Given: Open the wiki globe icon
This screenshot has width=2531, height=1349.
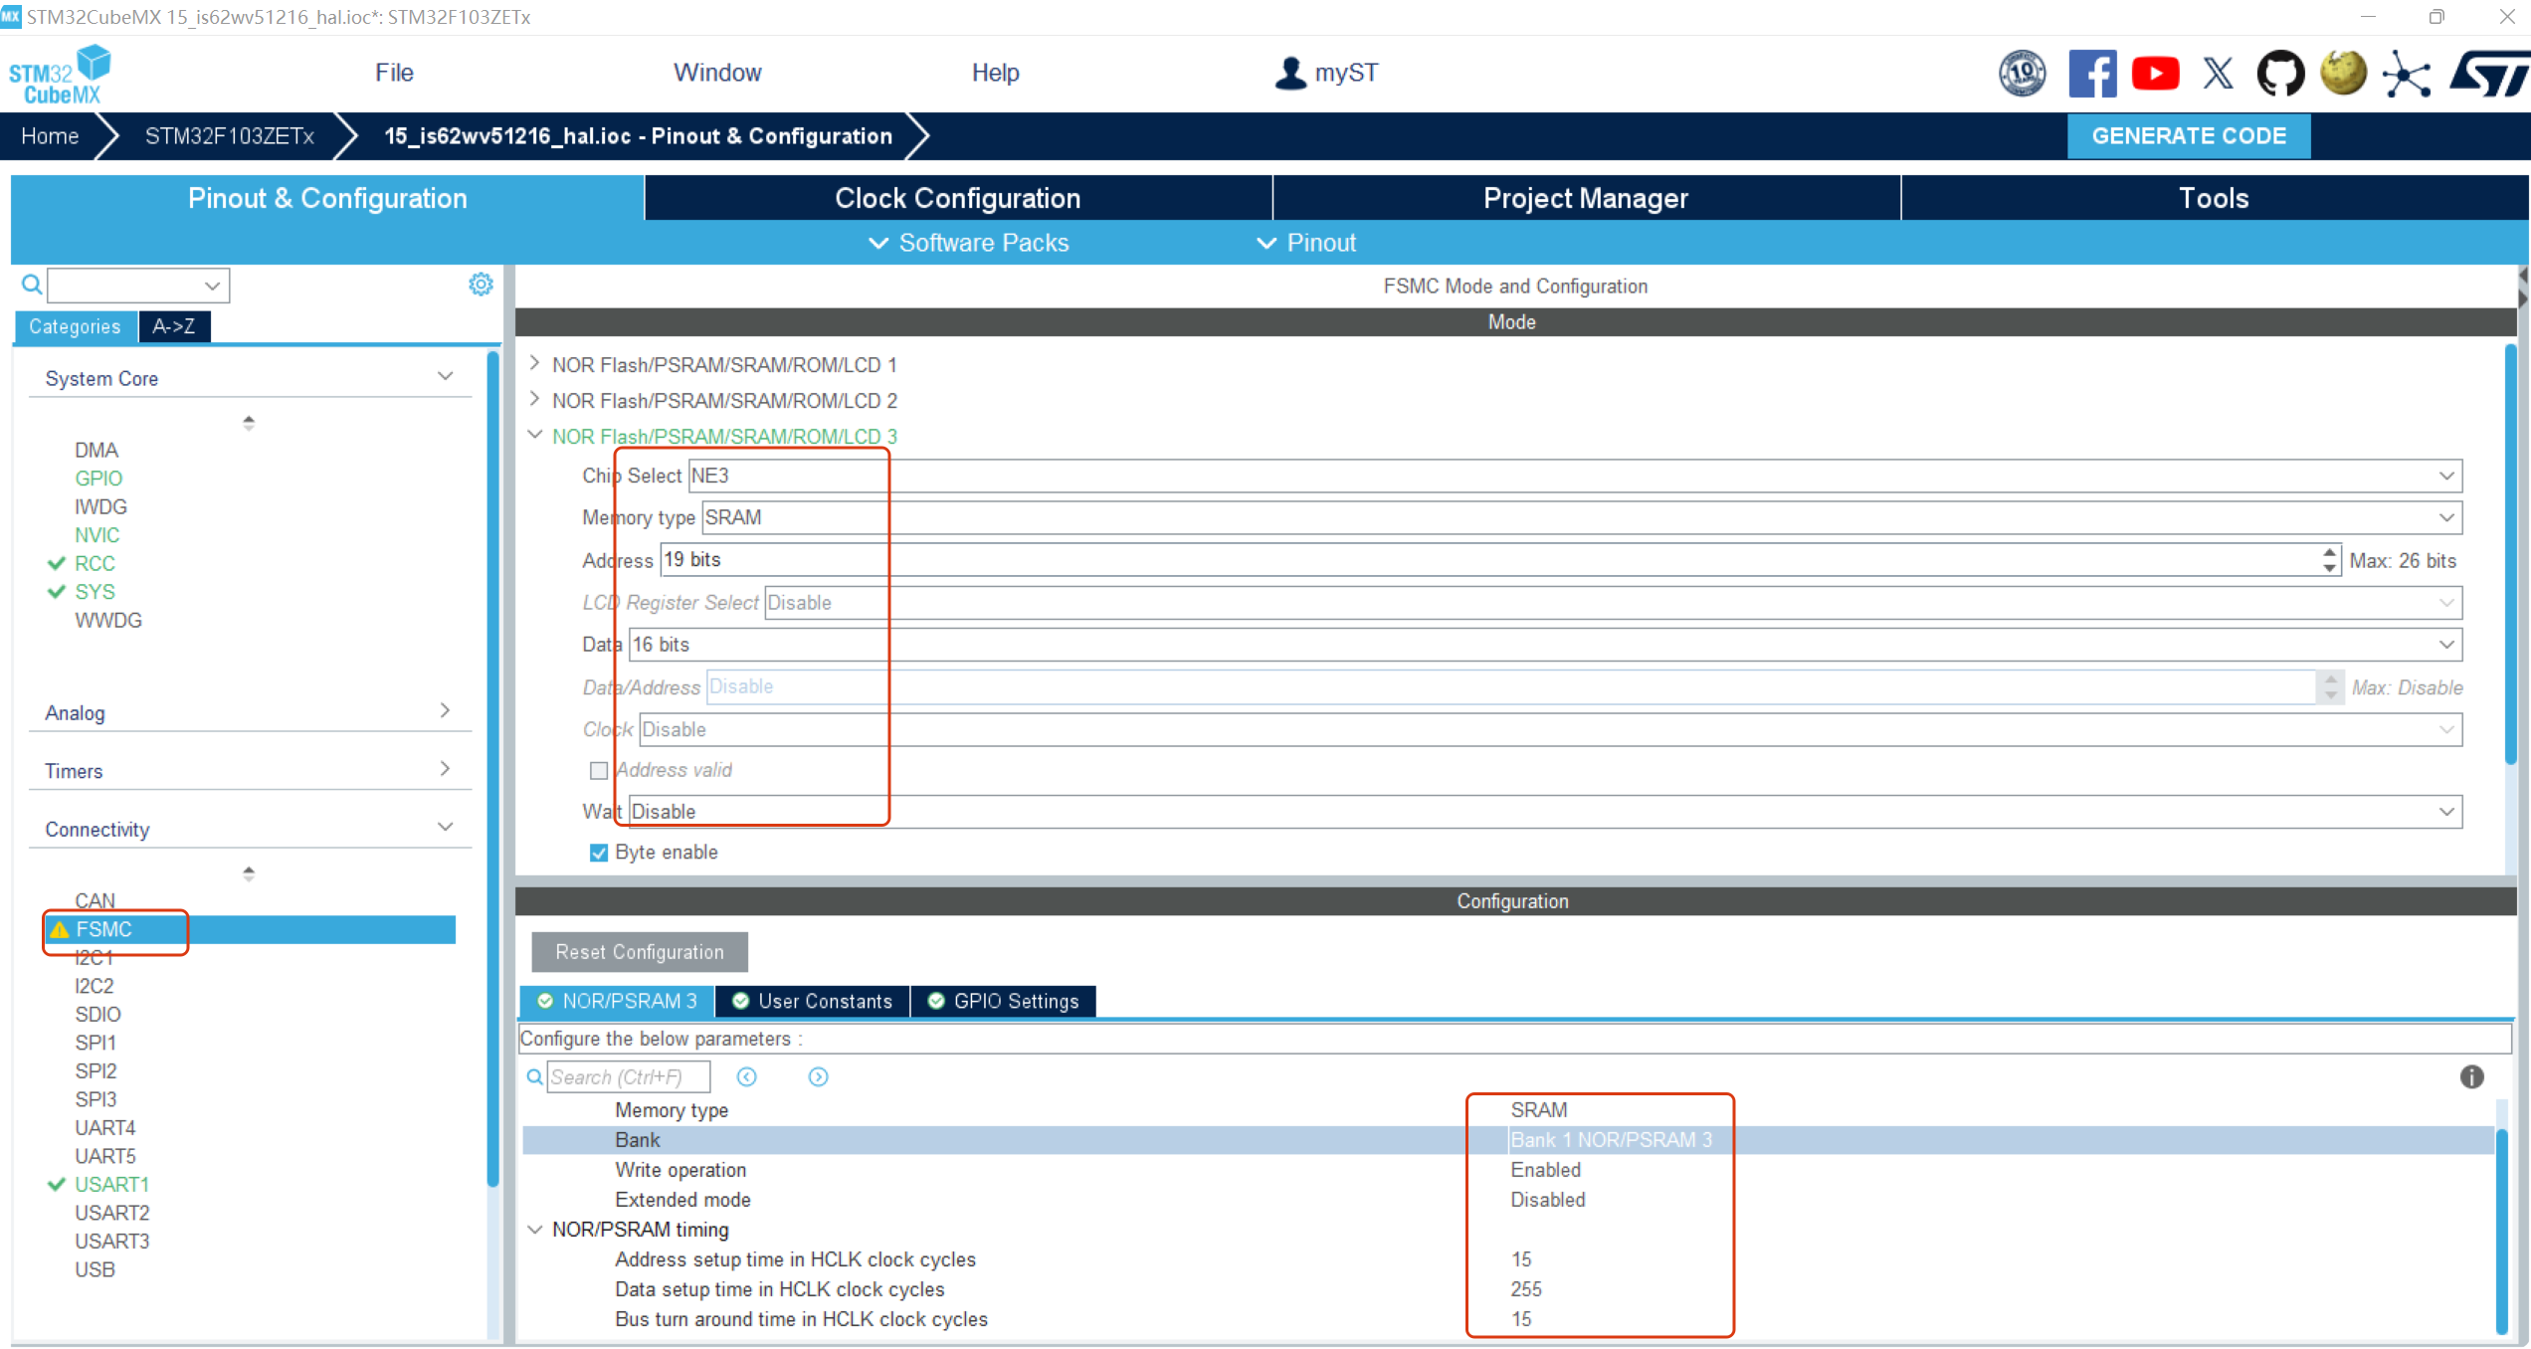Looking at the screenshot, I should pyautogui.click(x=2343, y=74).
